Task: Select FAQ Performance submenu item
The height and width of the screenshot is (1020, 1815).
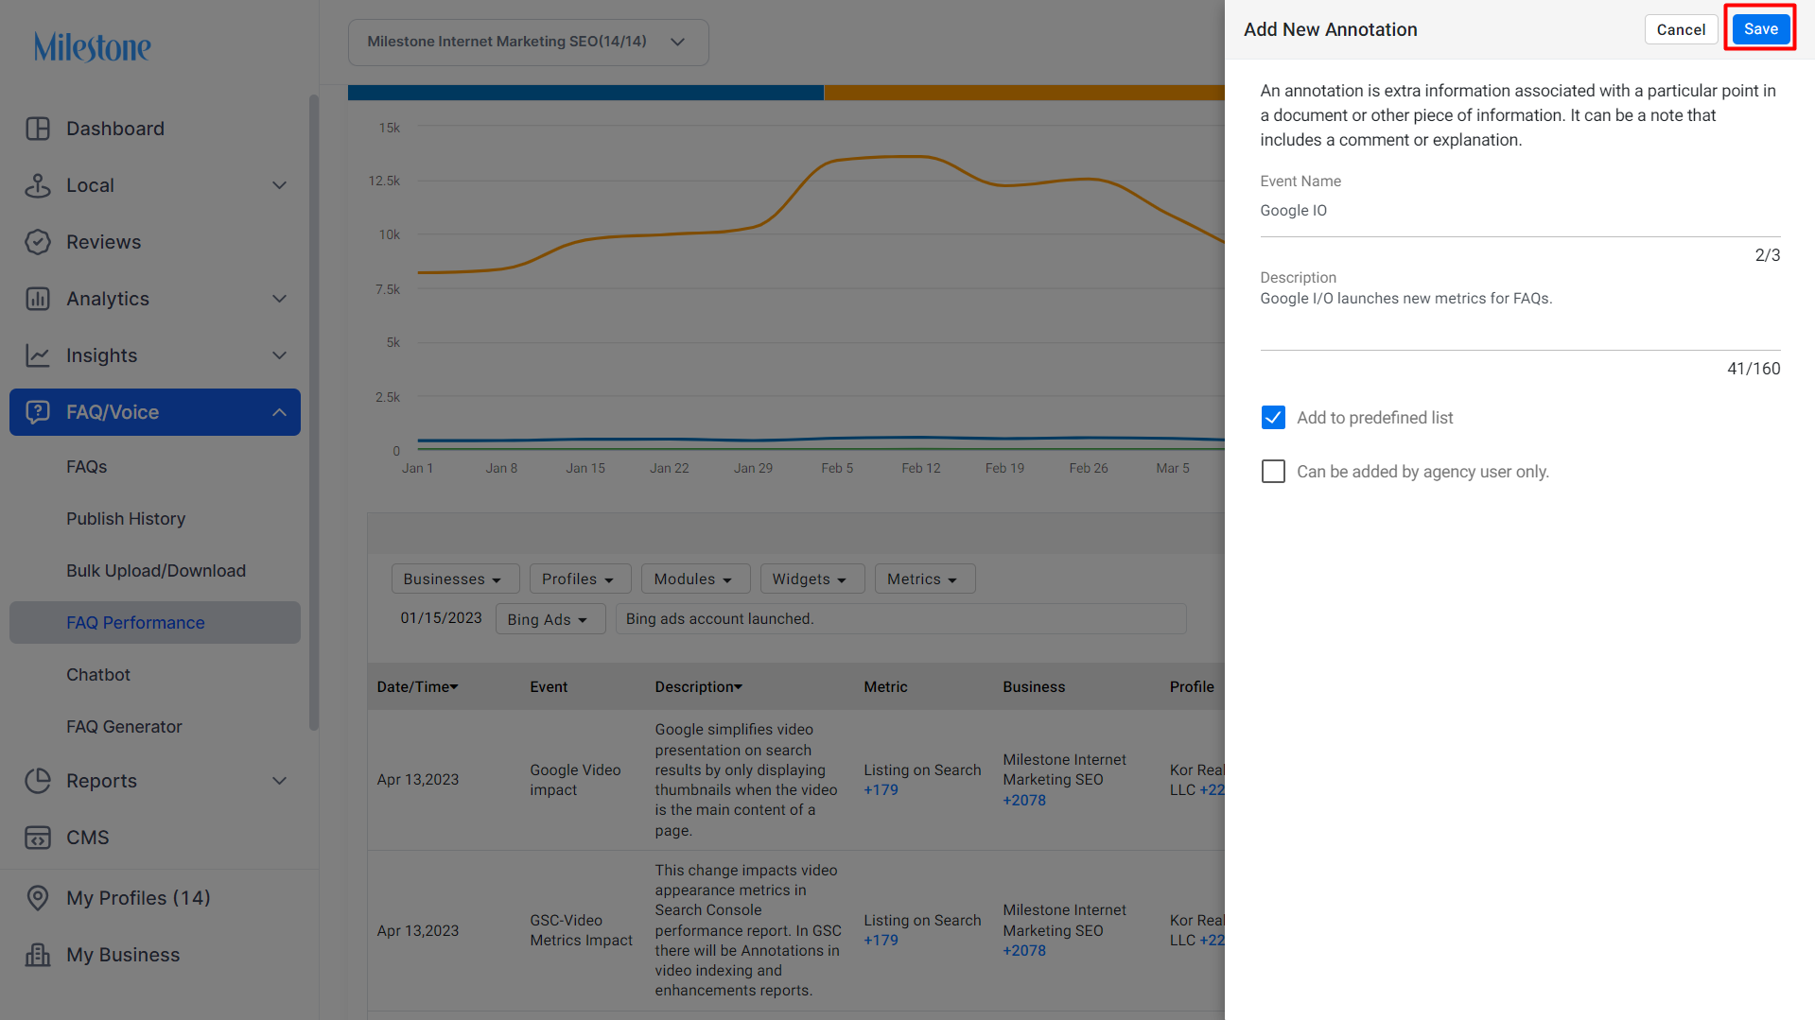Action: point(155,623)
